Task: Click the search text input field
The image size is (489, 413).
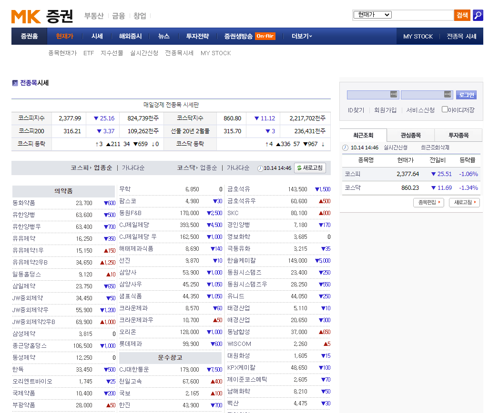Action: click(x=423, y=15)
